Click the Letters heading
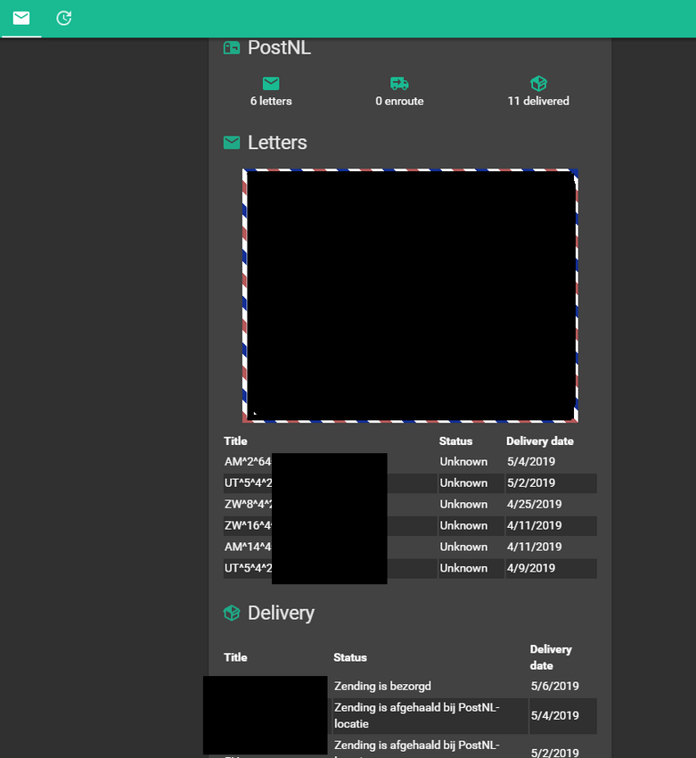 coord(277,143)
